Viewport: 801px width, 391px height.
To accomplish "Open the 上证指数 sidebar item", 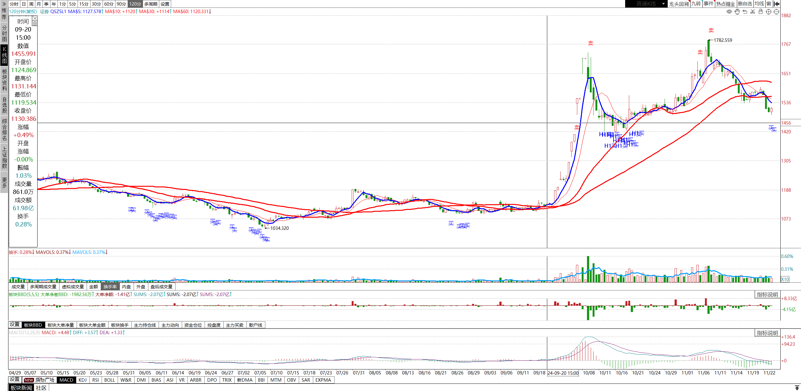I will [4, 158].
